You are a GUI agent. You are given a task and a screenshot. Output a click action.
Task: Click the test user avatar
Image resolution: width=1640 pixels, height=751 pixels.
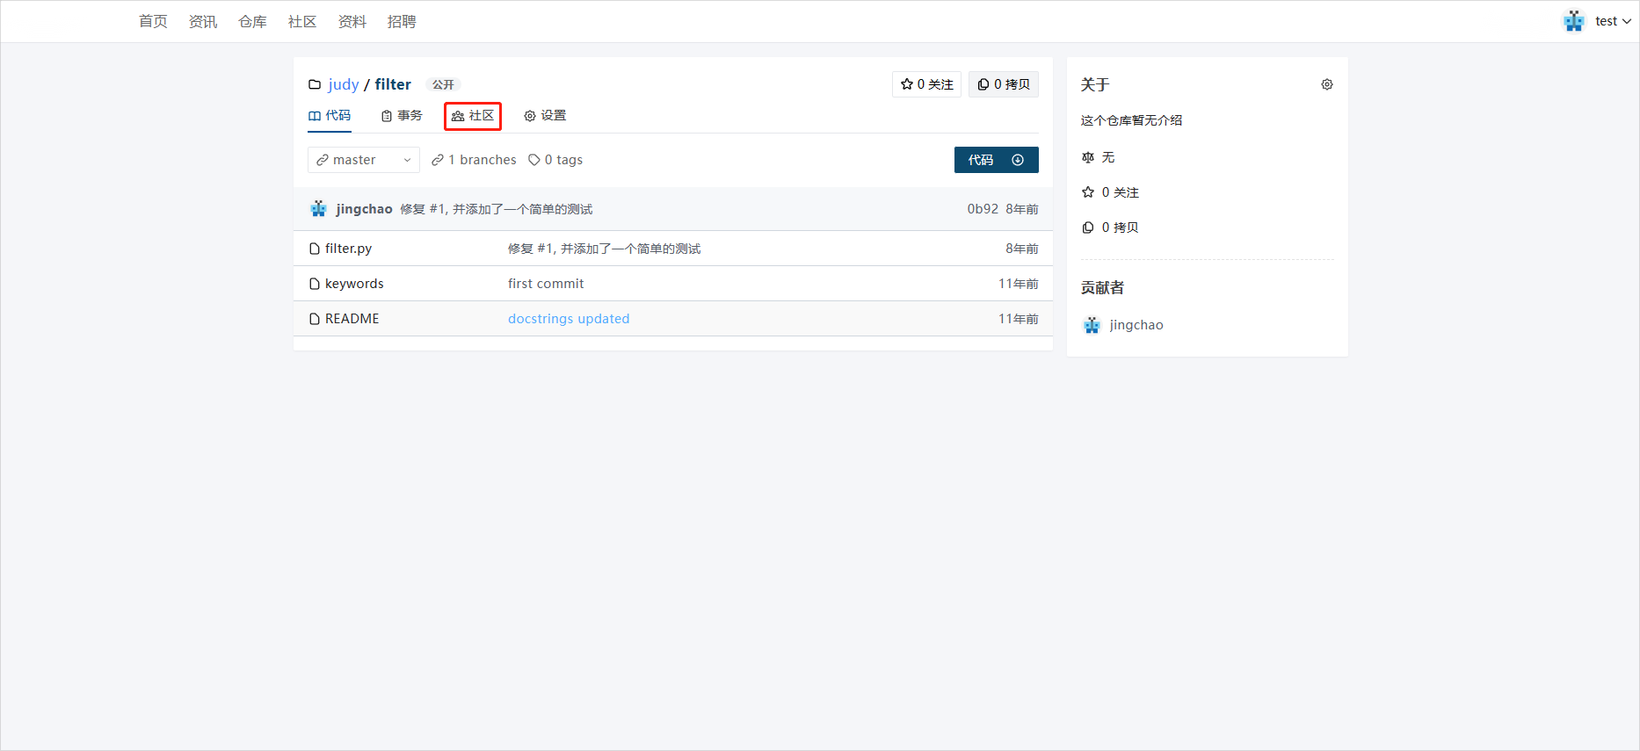1573,21
